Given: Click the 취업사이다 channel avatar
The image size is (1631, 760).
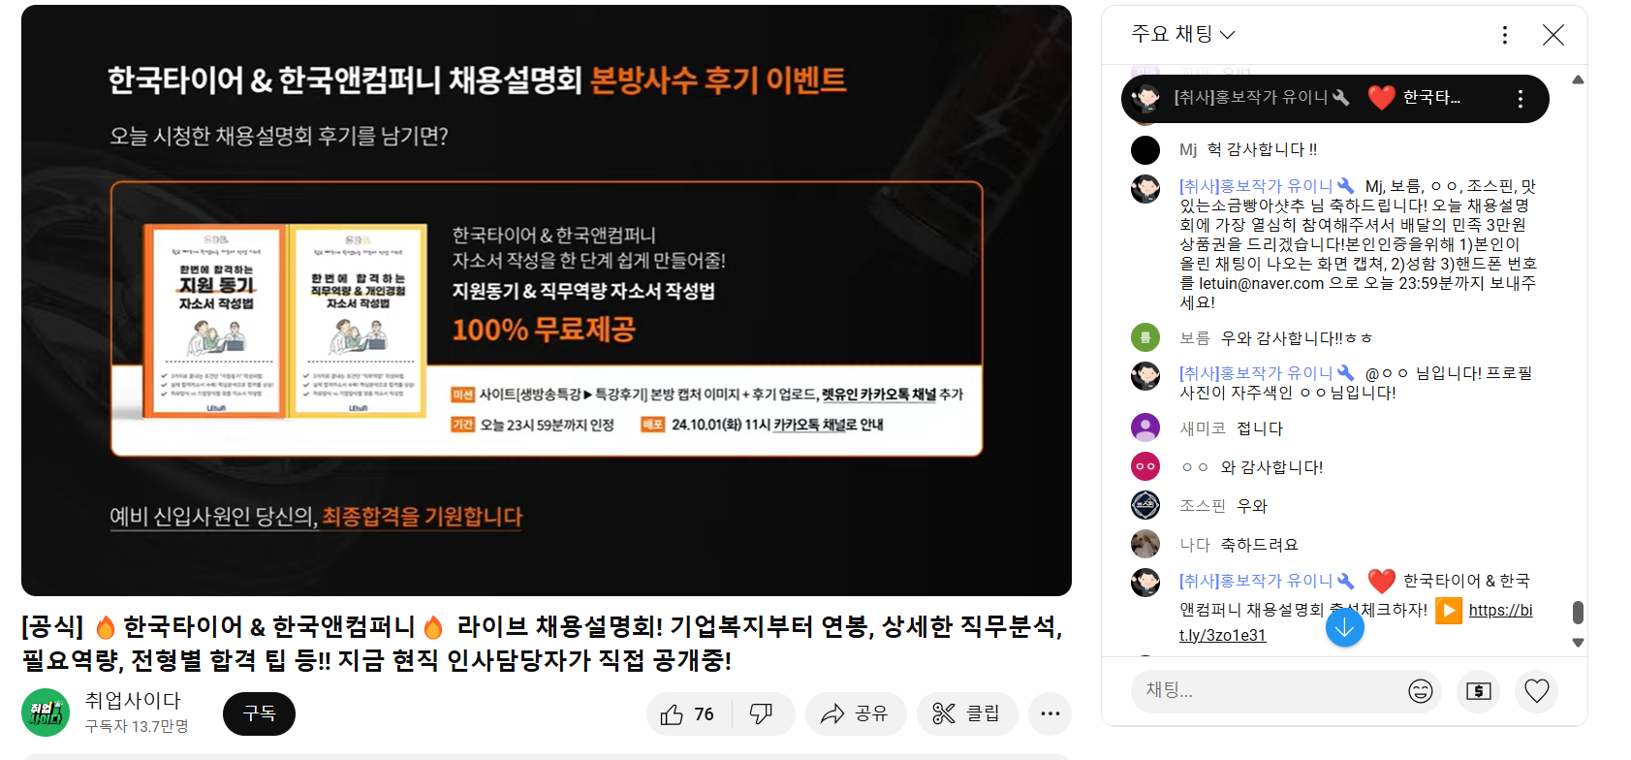Looking at the screenshot, I should click(x=46, y=713).
